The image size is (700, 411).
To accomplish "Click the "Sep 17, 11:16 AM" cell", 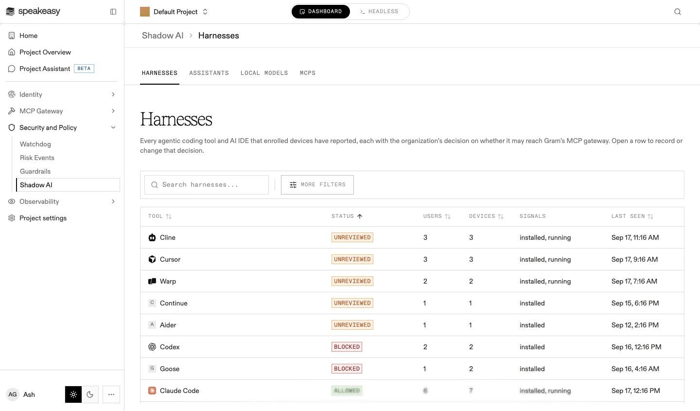I will (x=635, y=237).
